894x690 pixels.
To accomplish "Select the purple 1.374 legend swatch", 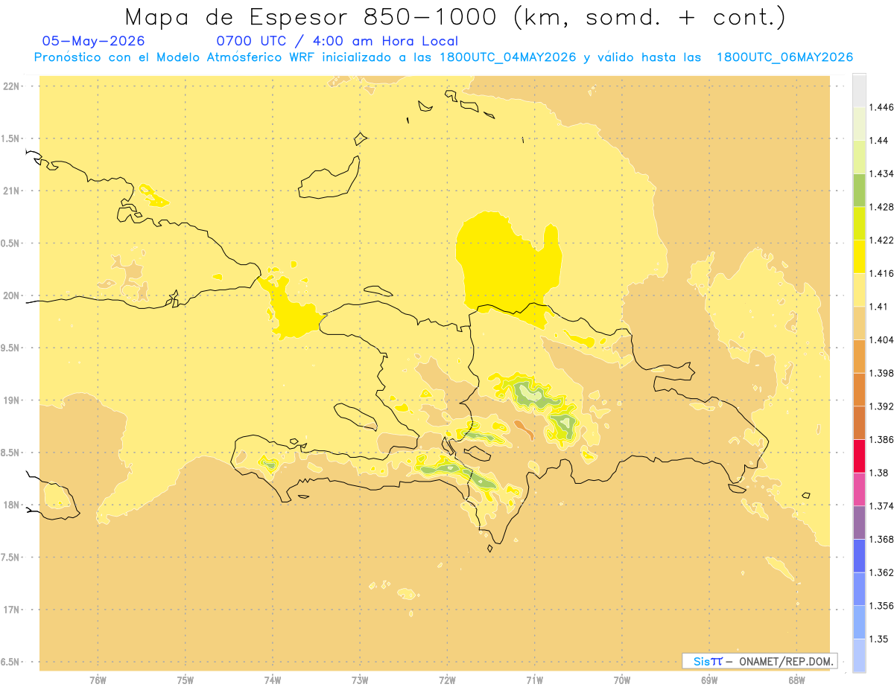I will click(x=859, y=522).
